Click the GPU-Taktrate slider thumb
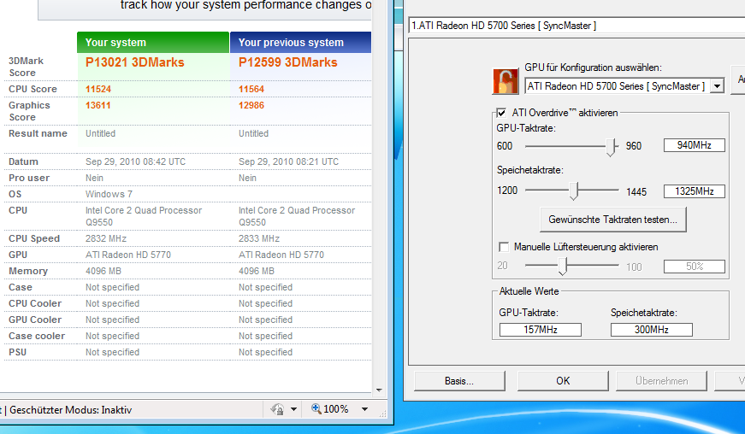The width and height of the screenshot is (745, 434). pyautogui.click(x=611, y=148)
